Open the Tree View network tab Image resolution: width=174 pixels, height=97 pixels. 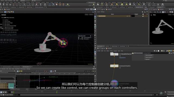pyautogui.click(x=107, y=46)
